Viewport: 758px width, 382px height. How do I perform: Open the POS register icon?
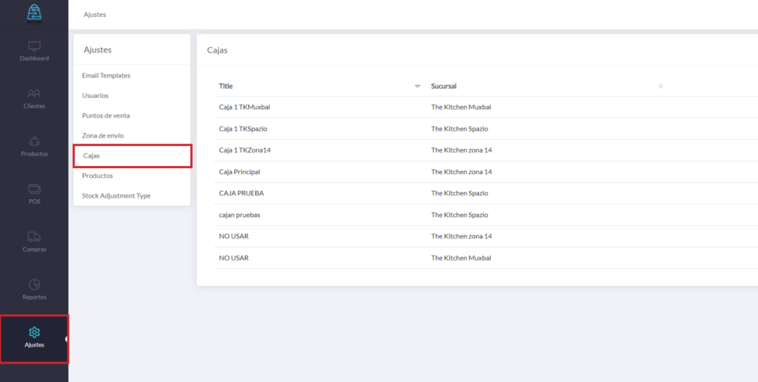click(34, 189)
